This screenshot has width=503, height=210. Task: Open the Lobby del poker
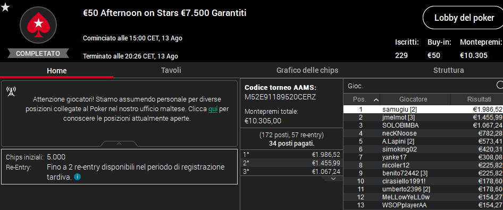click(x=464, y=18)
